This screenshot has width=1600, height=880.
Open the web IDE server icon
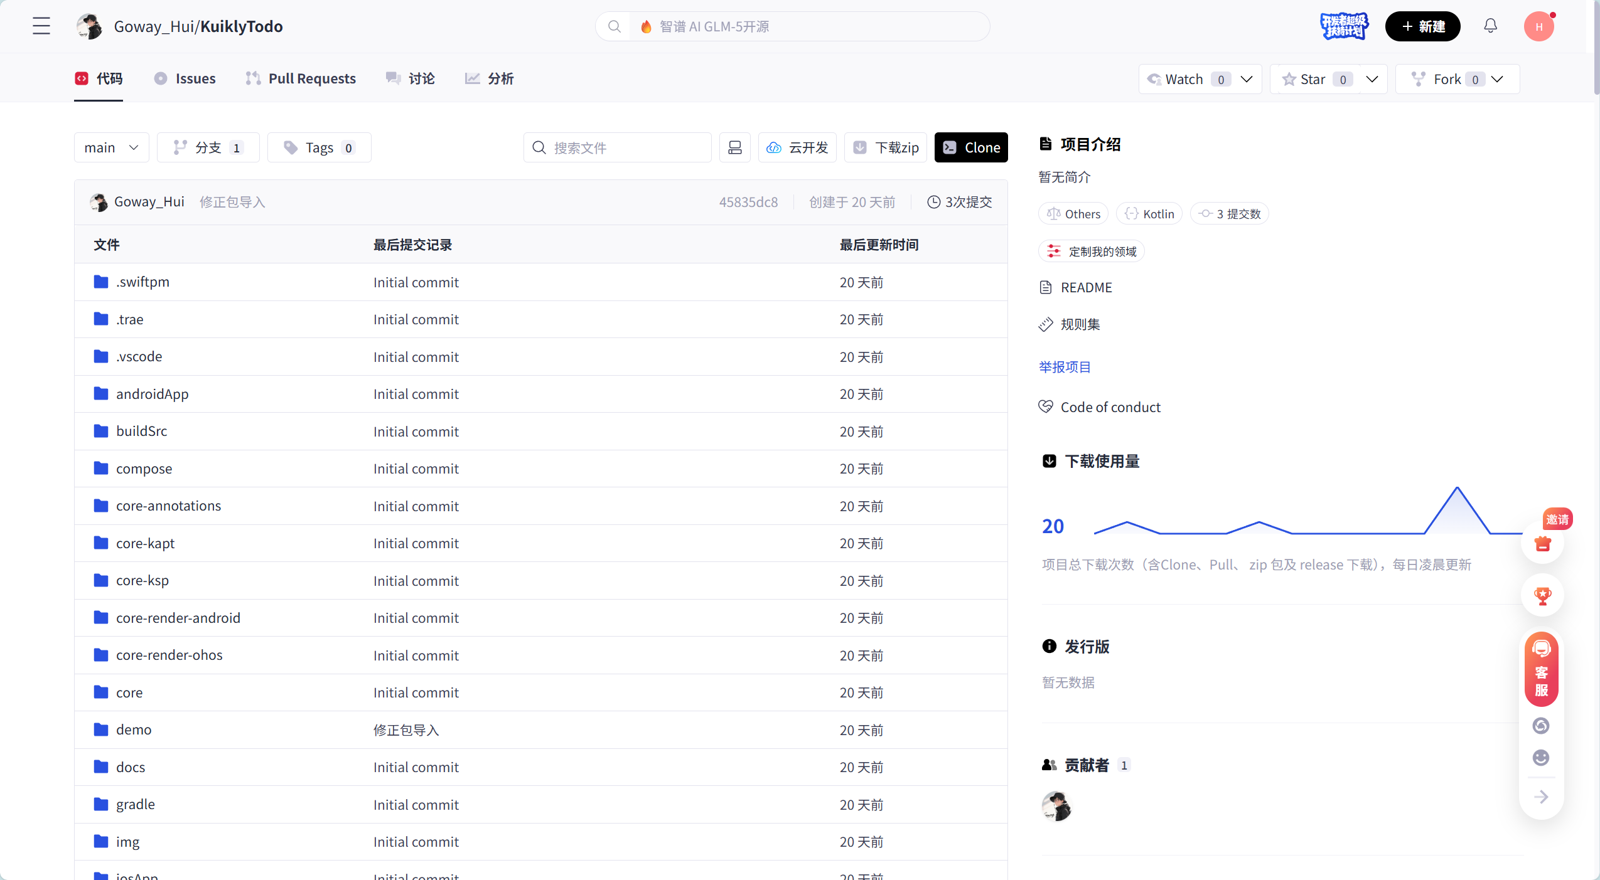click(734, 147)
